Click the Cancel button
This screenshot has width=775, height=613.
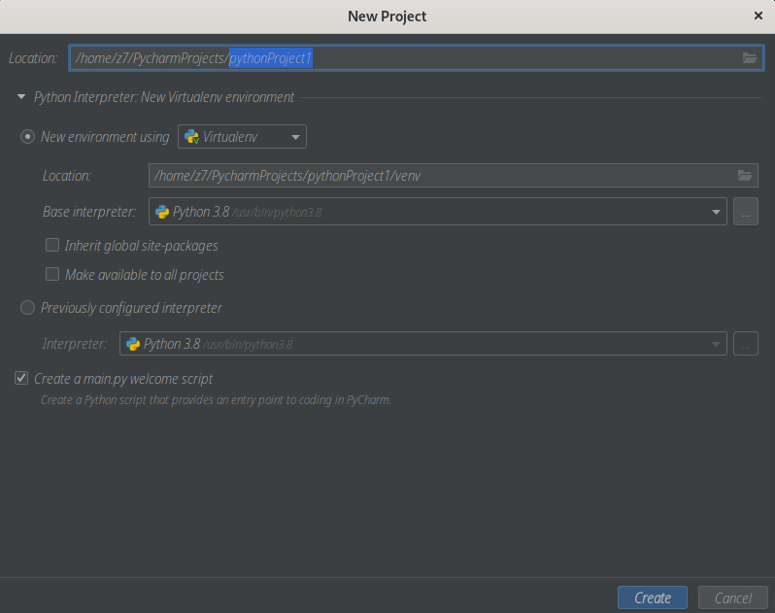tap(733, 597)
